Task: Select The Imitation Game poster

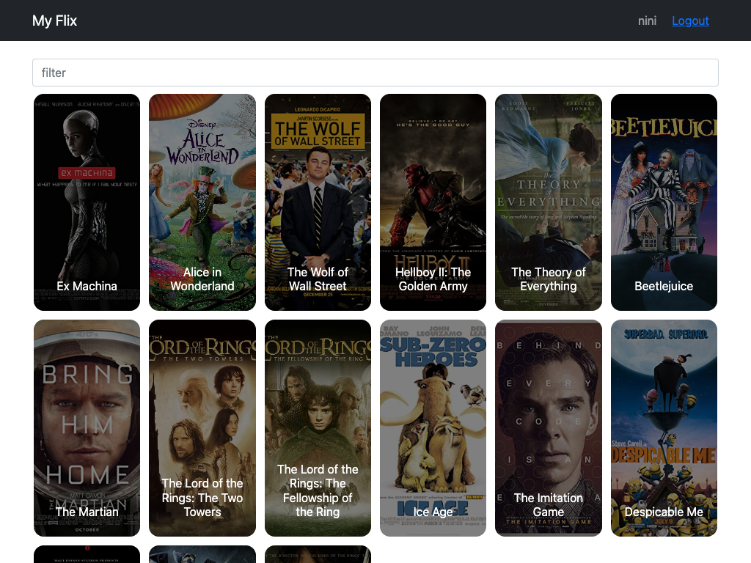Action: tap(549, 427)
